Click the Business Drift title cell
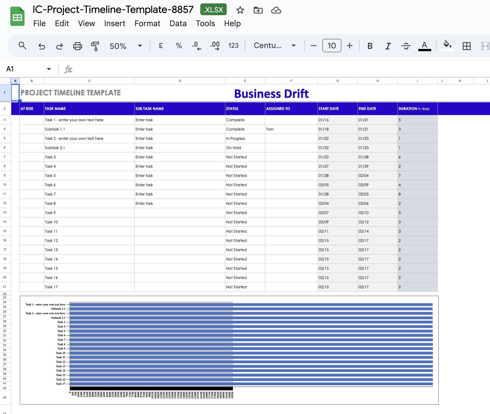 click(271, 94)
